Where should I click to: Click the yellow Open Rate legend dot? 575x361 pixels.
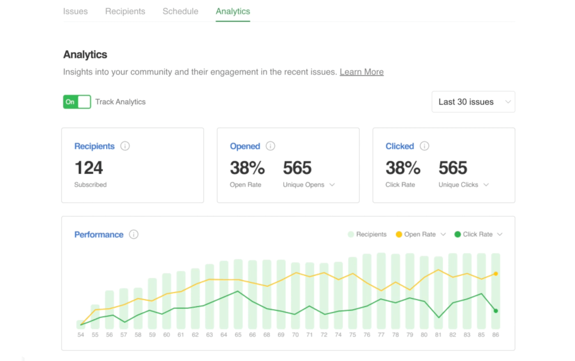398,234
